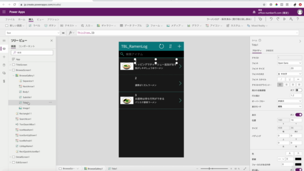Click the BrowseGallery1 breadcrumb

(94, 169)
